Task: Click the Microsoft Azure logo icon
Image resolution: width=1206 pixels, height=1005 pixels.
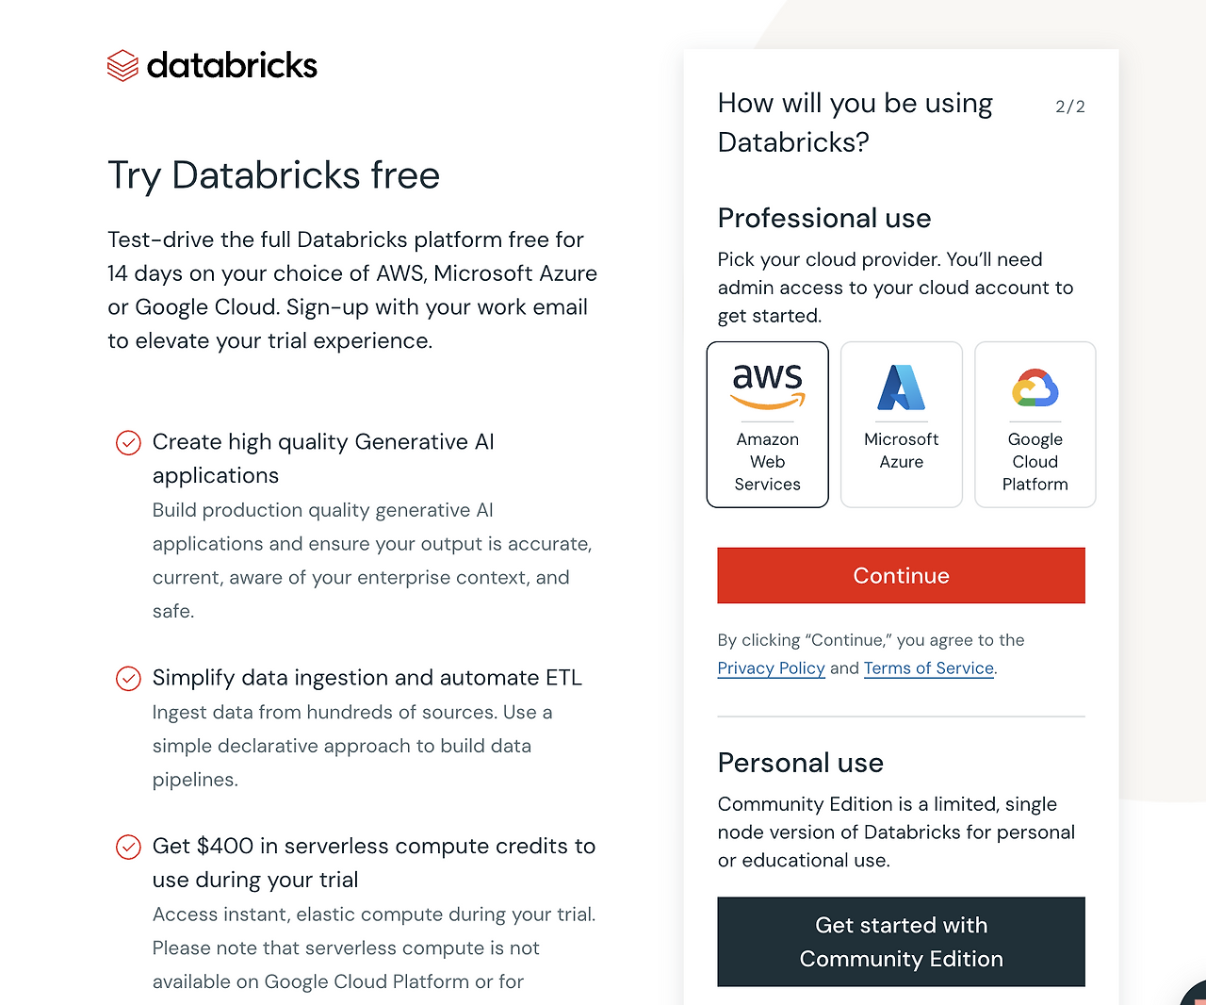Action: [x=901, y=387]
